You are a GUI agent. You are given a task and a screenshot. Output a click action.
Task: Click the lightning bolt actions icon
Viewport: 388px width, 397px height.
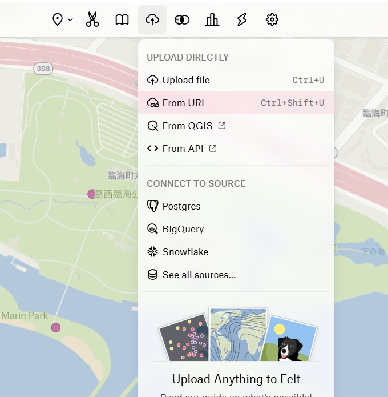242,19
